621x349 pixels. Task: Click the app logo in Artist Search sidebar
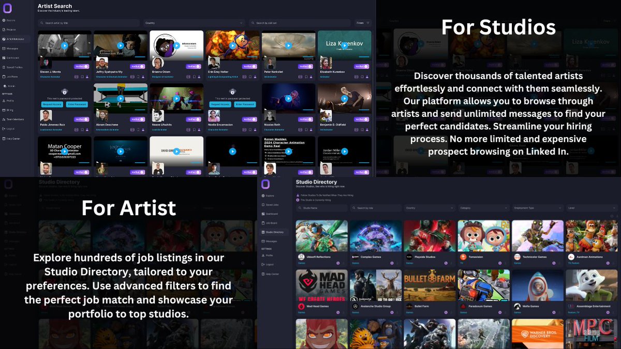[8, 8]
